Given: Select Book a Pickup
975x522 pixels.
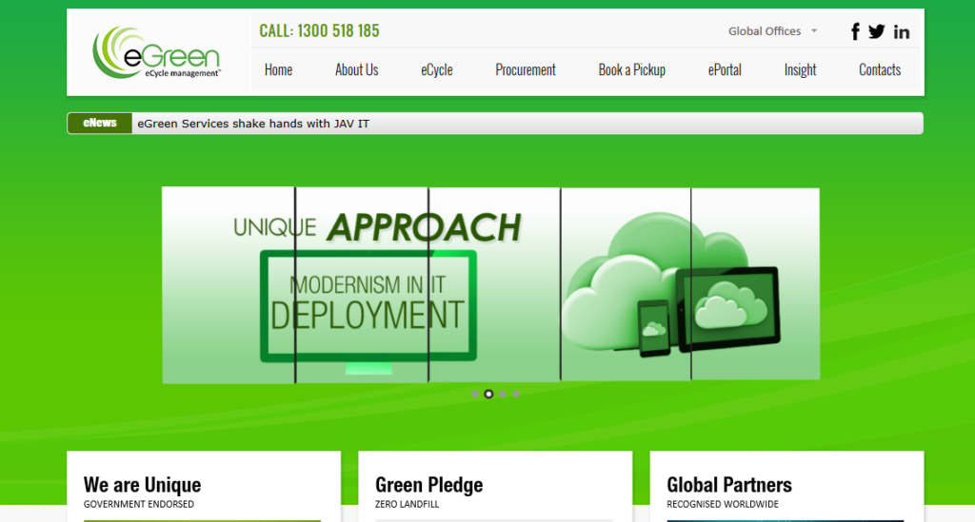Looking at the screenshot, I should (631, 69).
